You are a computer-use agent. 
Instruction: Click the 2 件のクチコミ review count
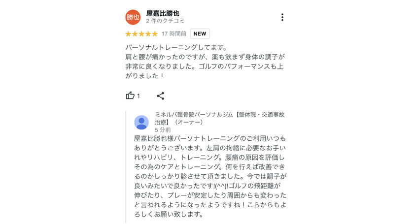coord(165,21)
